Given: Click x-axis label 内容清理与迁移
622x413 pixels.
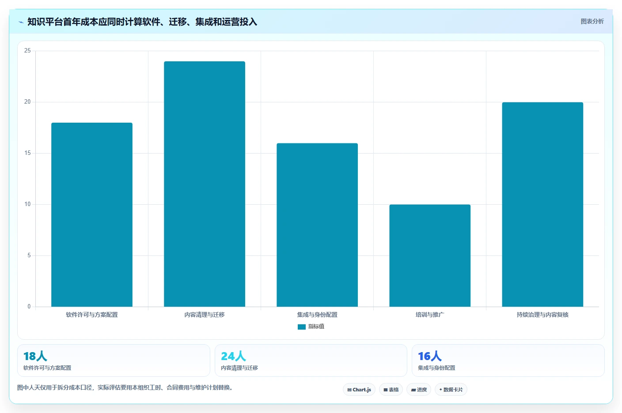Looking at the screenshot, I should tap(205, 315).
